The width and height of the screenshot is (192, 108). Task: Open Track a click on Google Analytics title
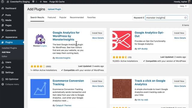150,82
